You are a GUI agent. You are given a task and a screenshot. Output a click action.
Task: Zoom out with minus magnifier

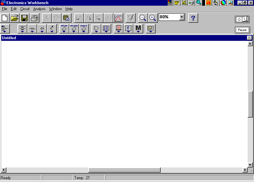143,18
